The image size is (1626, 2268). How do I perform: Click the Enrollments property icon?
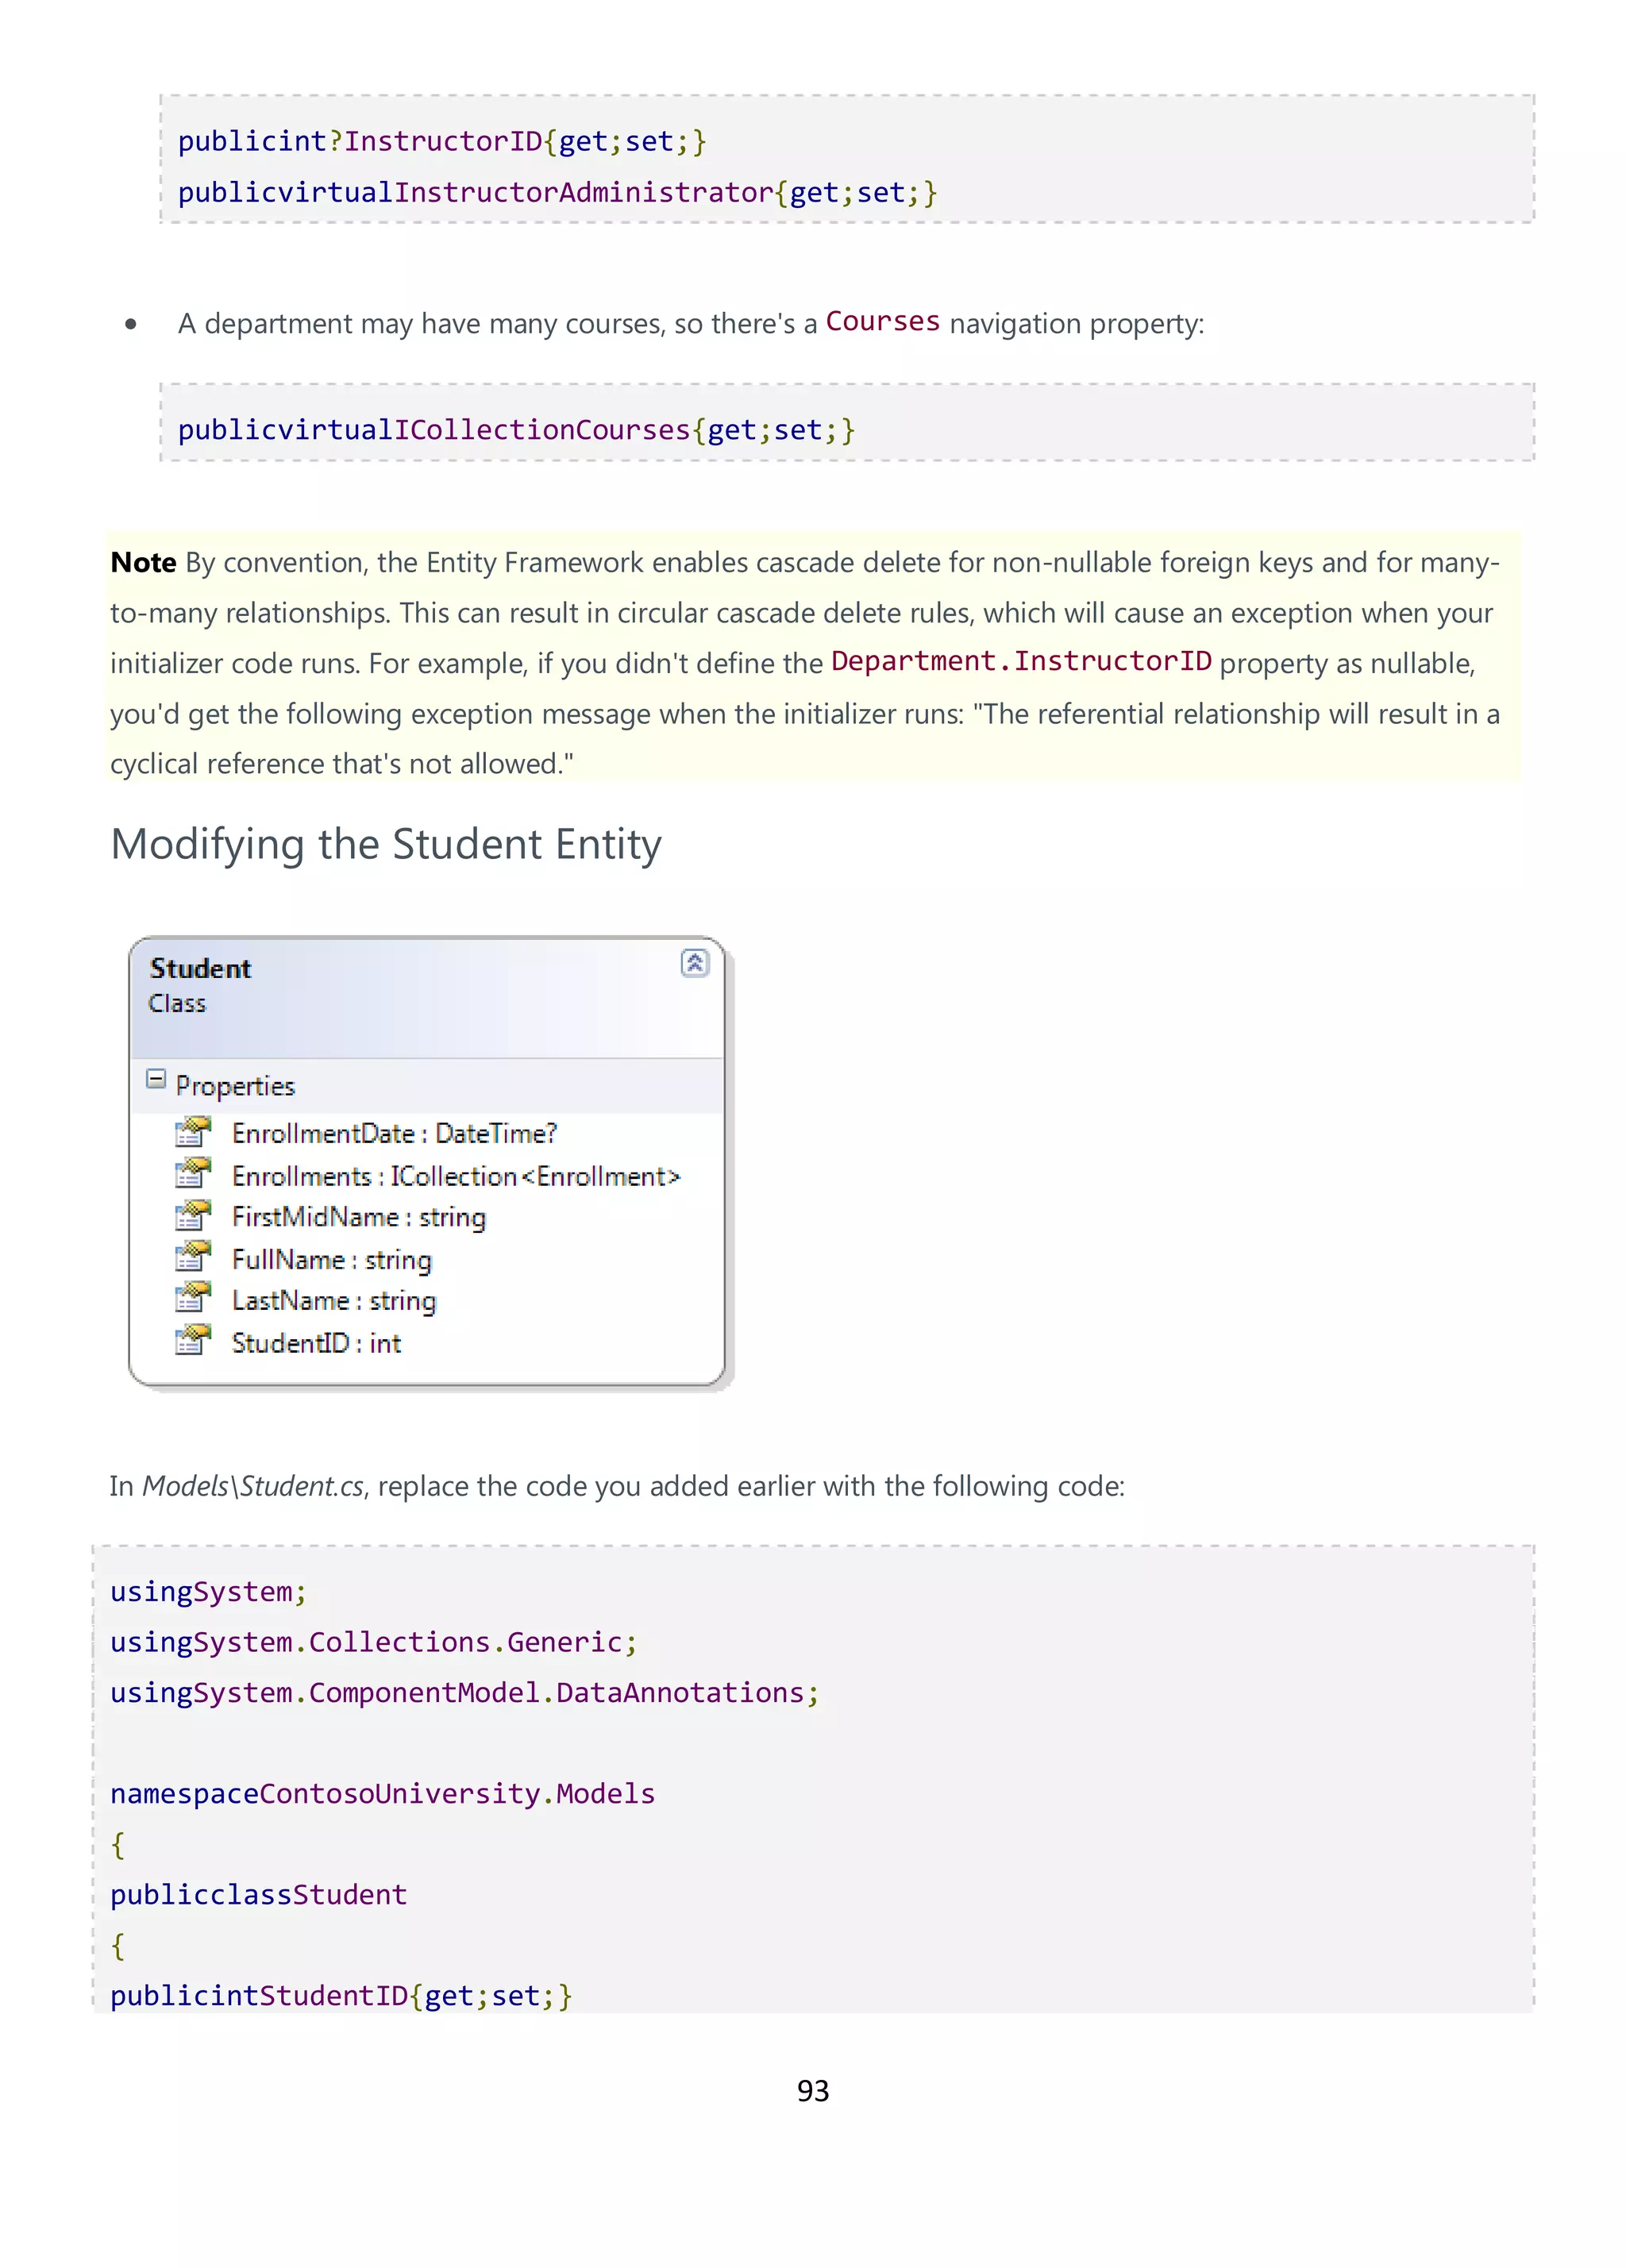click(193, 1173)
